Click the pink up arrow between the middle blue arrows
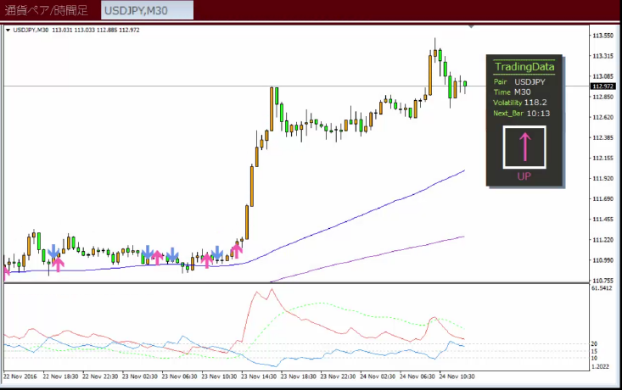The height and width of the screenshot is (390, 622). pyautogui.click(x=158, y=257)
